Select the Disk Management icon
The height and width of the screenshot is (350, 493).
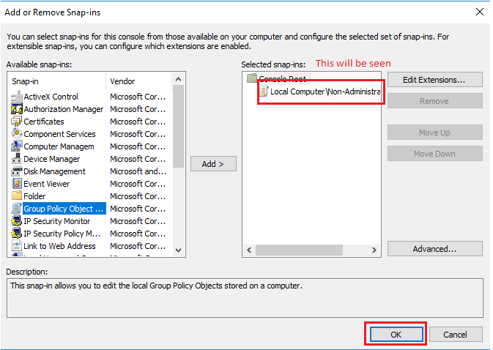pos(17,171)
